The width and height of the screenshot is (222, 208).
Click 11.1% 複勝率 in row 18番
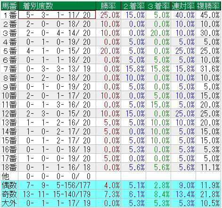(x=208, y=167)
